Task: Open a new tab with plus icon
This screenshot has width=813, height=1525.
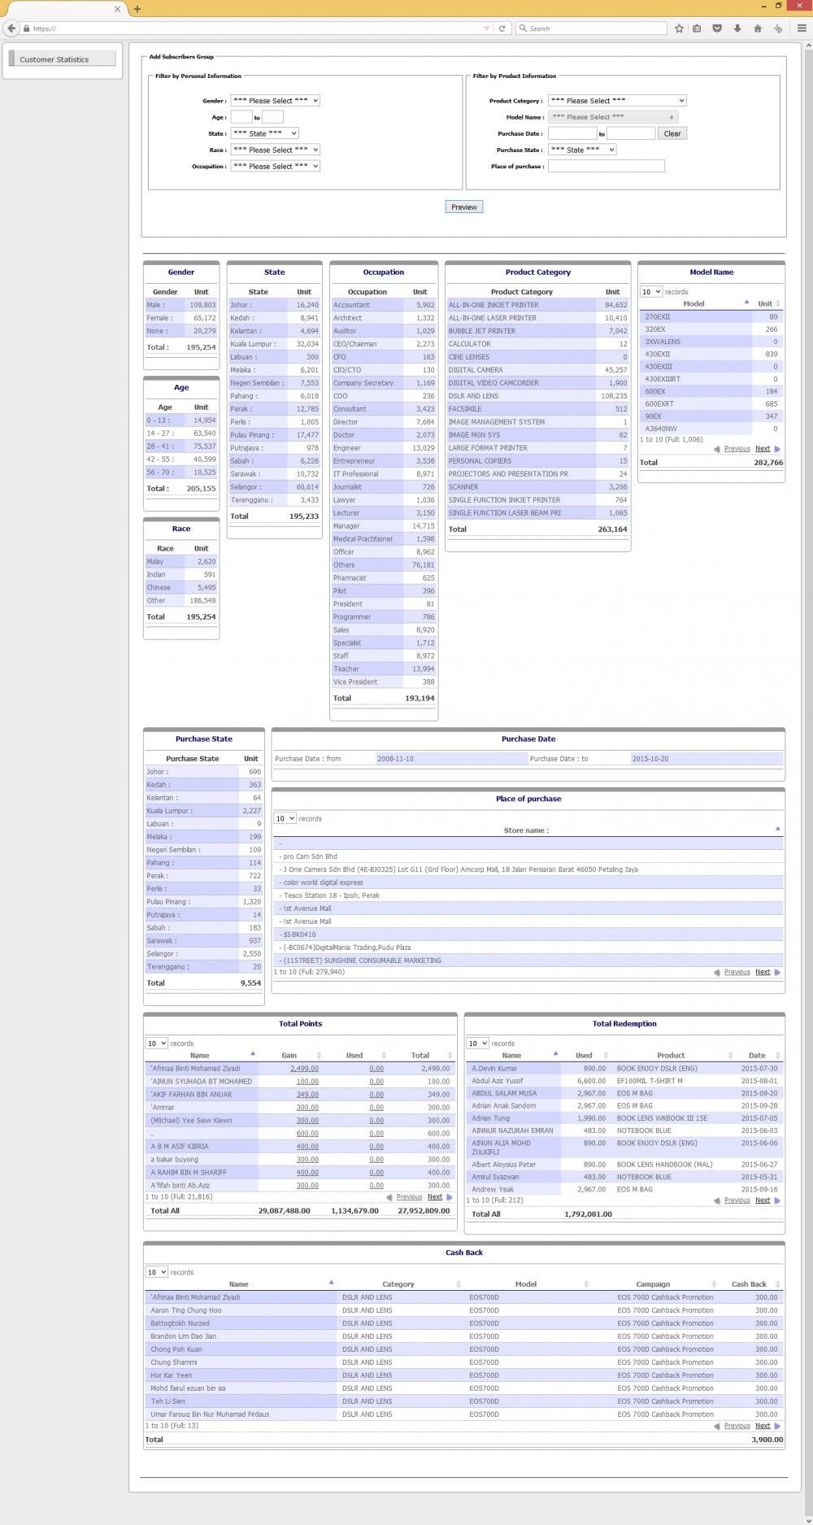Action: coord(137,9)
